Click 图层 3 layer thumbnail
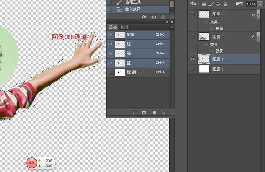 point(204,37)
